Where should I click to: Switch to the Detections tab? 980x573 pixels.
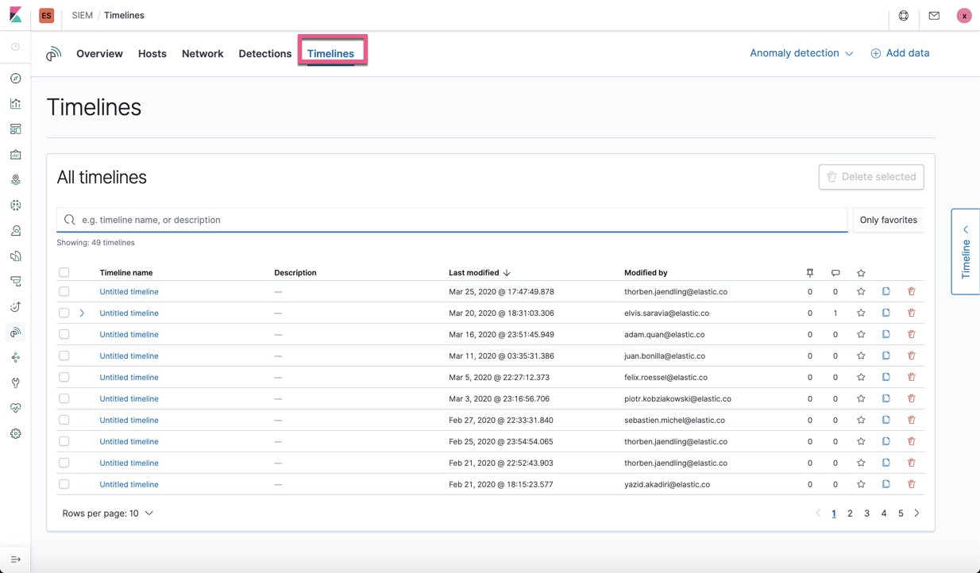point(265,54)
